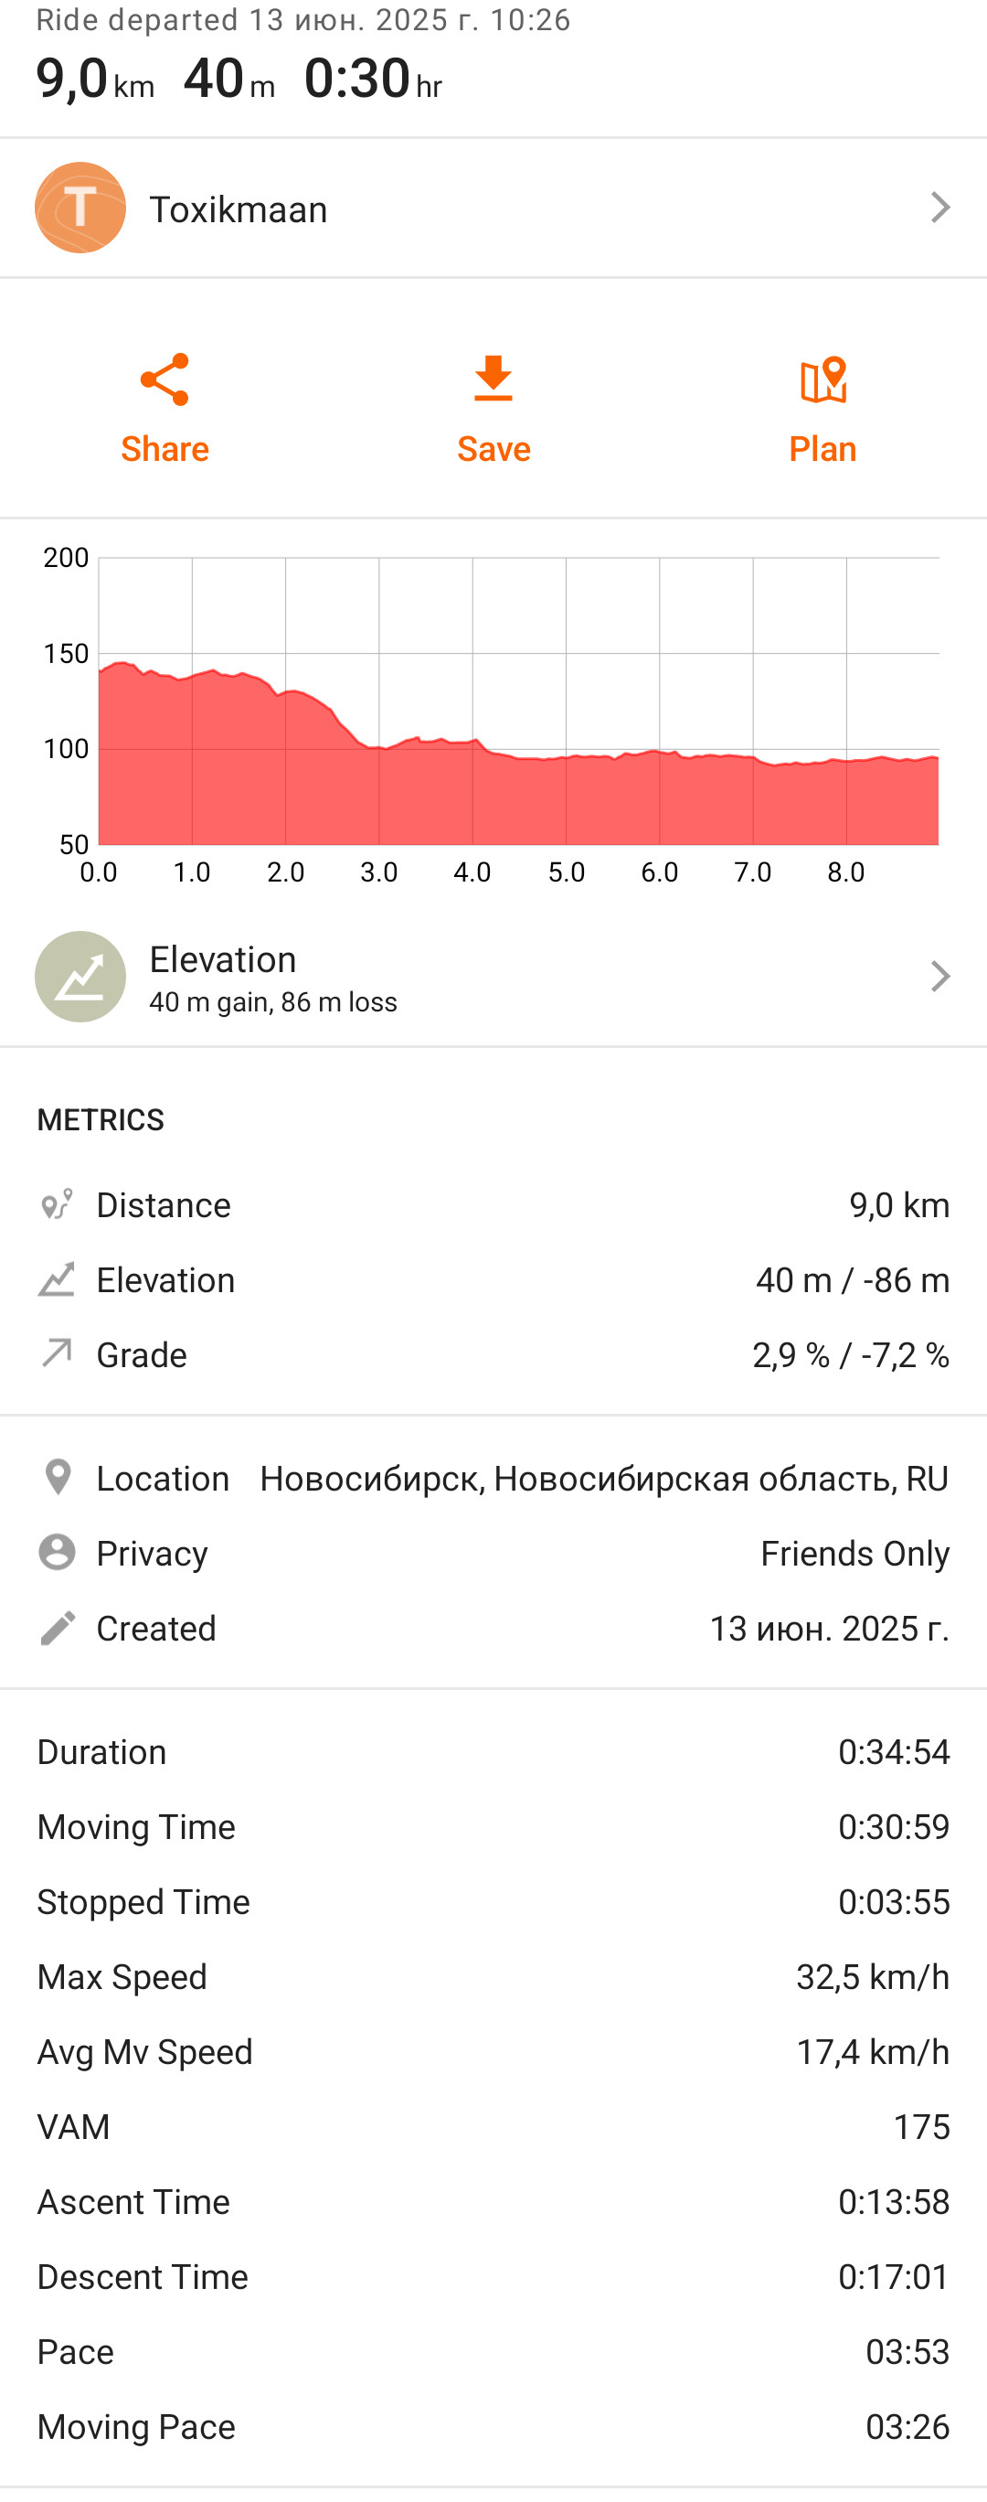
Task: Select the Plan label
Action: click(x=823, y=449)
